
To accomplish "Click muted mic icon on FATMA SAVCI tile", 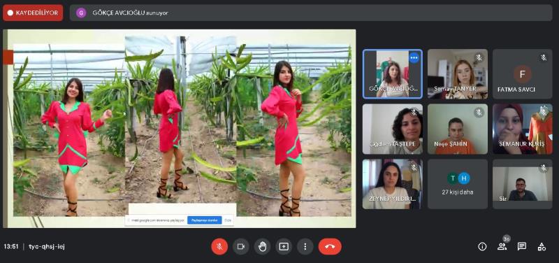I will [544, 58].
